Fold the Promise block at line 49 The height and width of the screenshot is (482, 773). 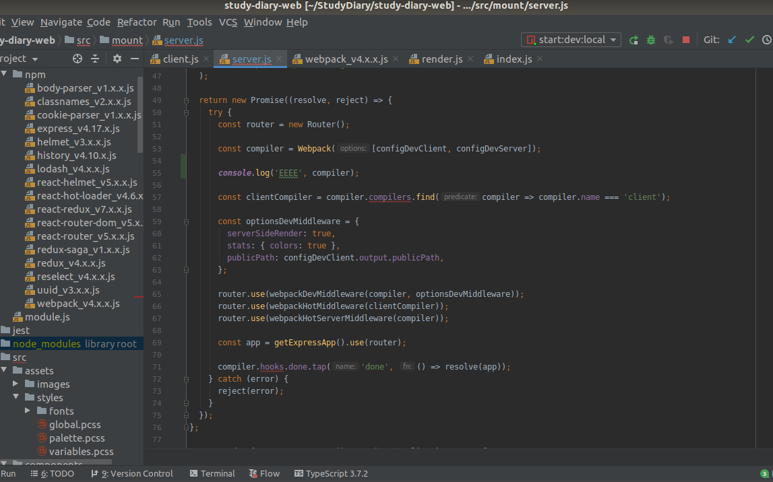point(187,100)
